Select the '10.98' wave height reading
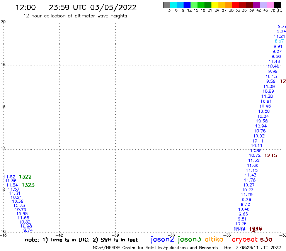286x251 pixels. point(26,226)
